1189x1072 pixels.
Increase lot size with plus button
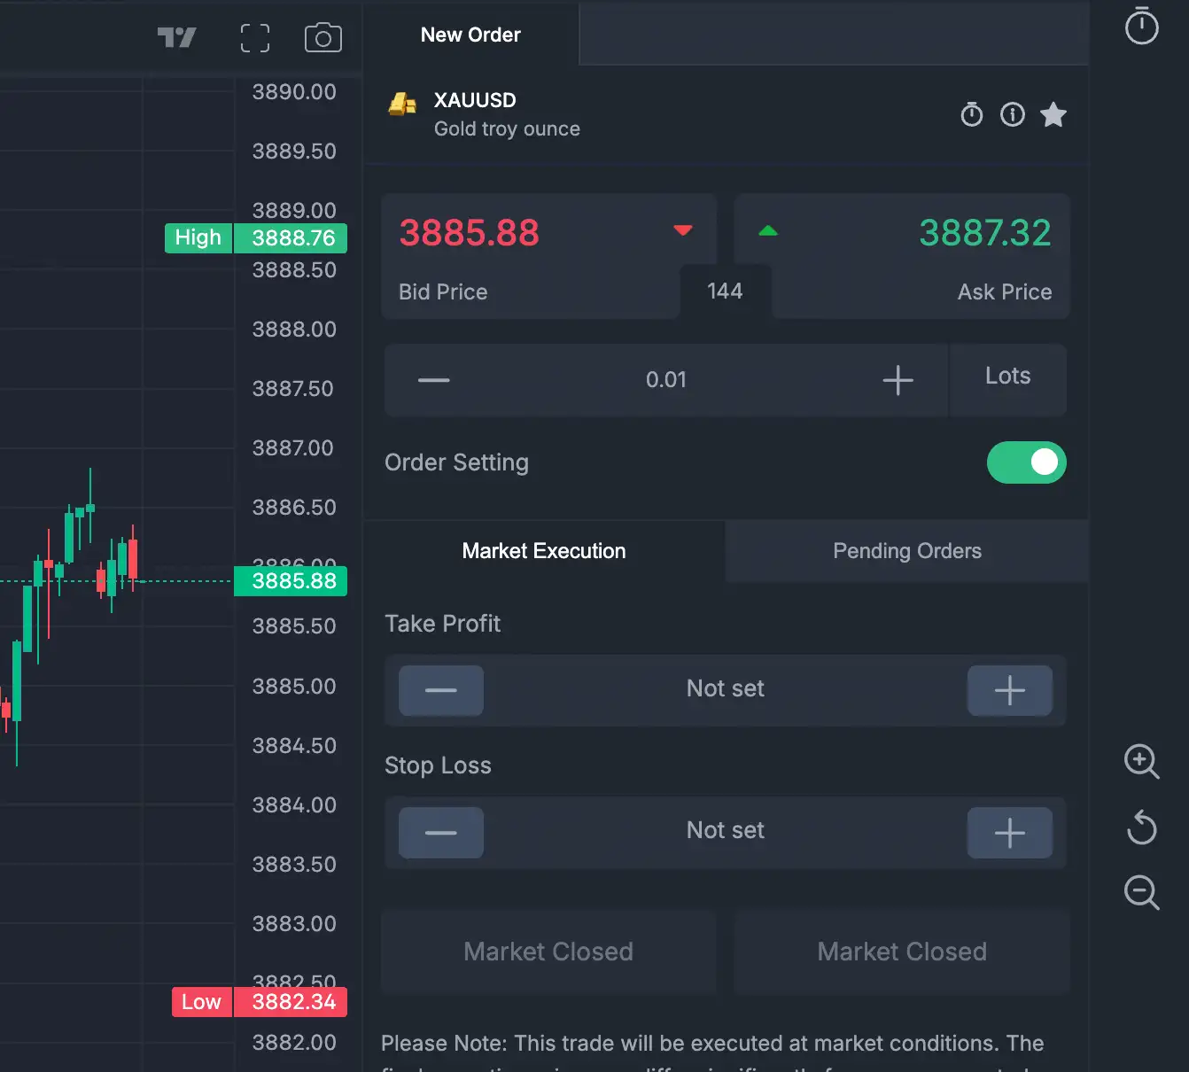tap(898, 380)
